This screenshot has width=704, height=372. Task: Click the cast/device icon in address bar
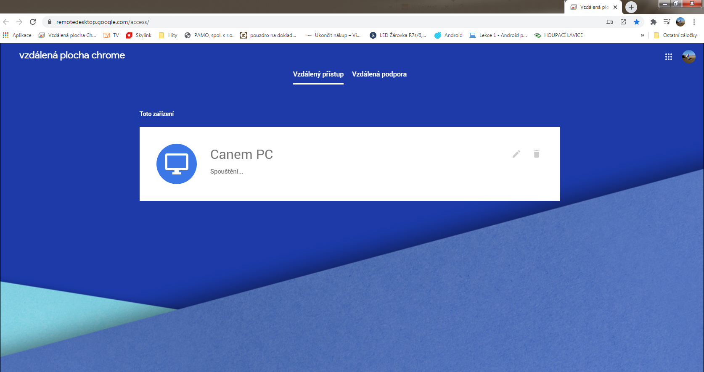610,22
